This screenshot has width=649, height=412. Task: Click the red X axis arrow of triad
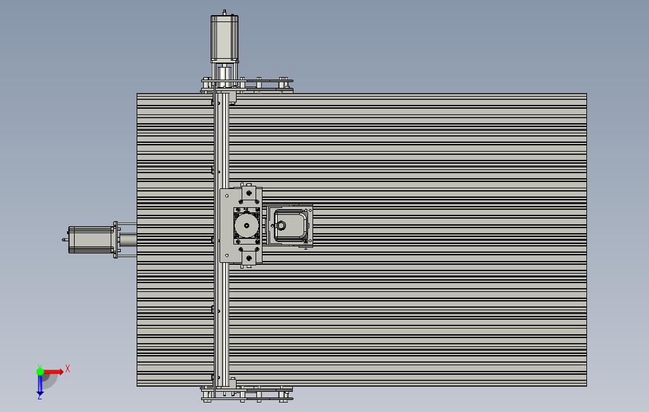click(54, 372)
